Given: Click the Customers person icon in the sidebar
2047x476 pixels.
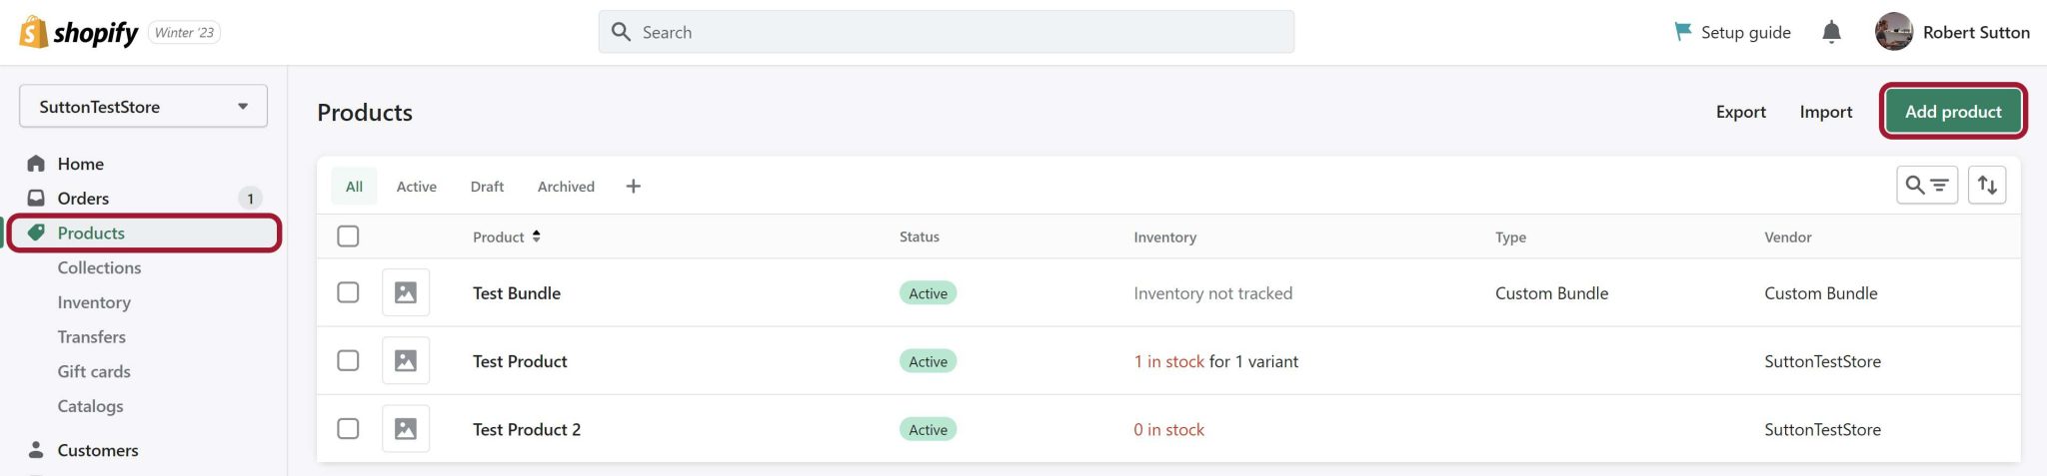Looking at the screenshot, I should click(x=36, y=450).
